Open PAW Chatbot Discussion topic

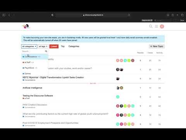tap(35, 105)
